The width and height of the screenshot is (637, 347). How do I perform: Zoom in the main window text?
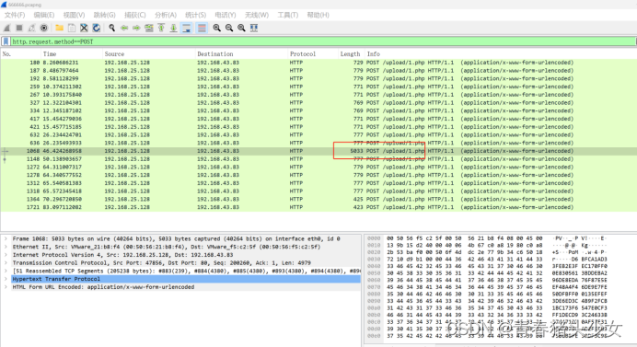(x=217, y=28)
